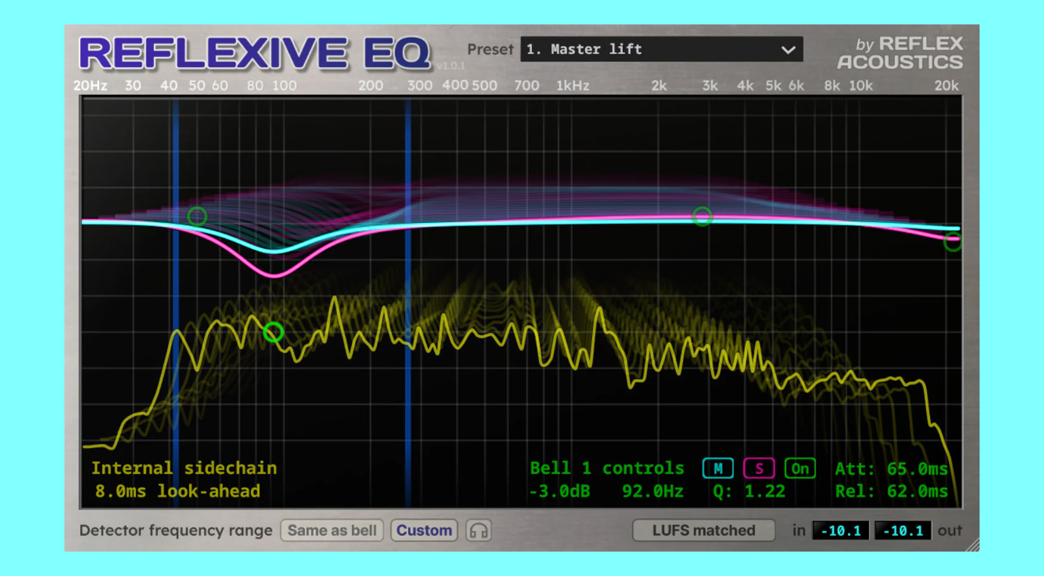Click the Bell 1 node on the yellow spectrum
The height and width of the screenshot is (576, 1044).
coord(273,332)
